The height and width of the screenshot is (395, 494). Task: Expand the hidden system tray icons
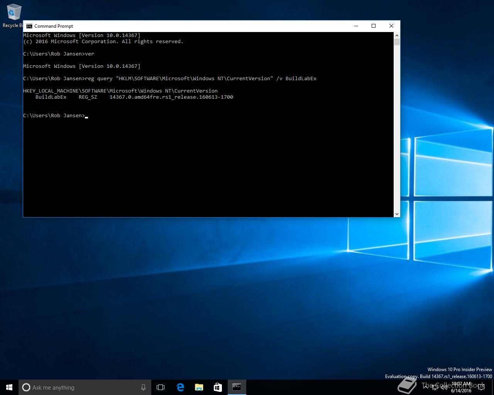point(426,387)
